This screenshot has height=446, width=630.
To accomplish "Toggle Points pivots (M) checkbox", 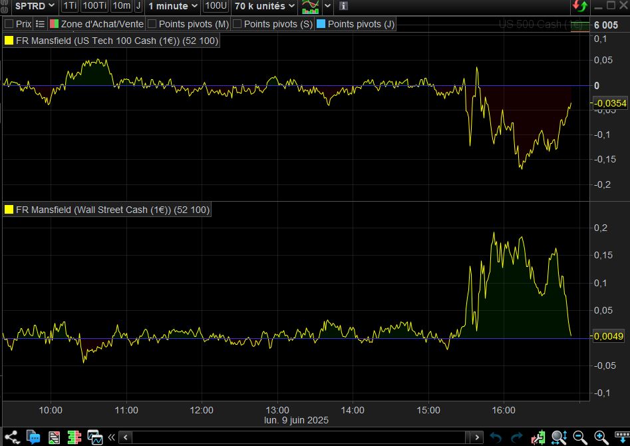I will click(x=152, y=24).
